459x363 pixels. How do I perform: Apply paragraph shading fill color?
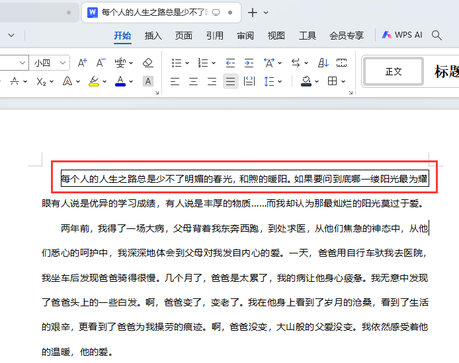pos(306,81)
